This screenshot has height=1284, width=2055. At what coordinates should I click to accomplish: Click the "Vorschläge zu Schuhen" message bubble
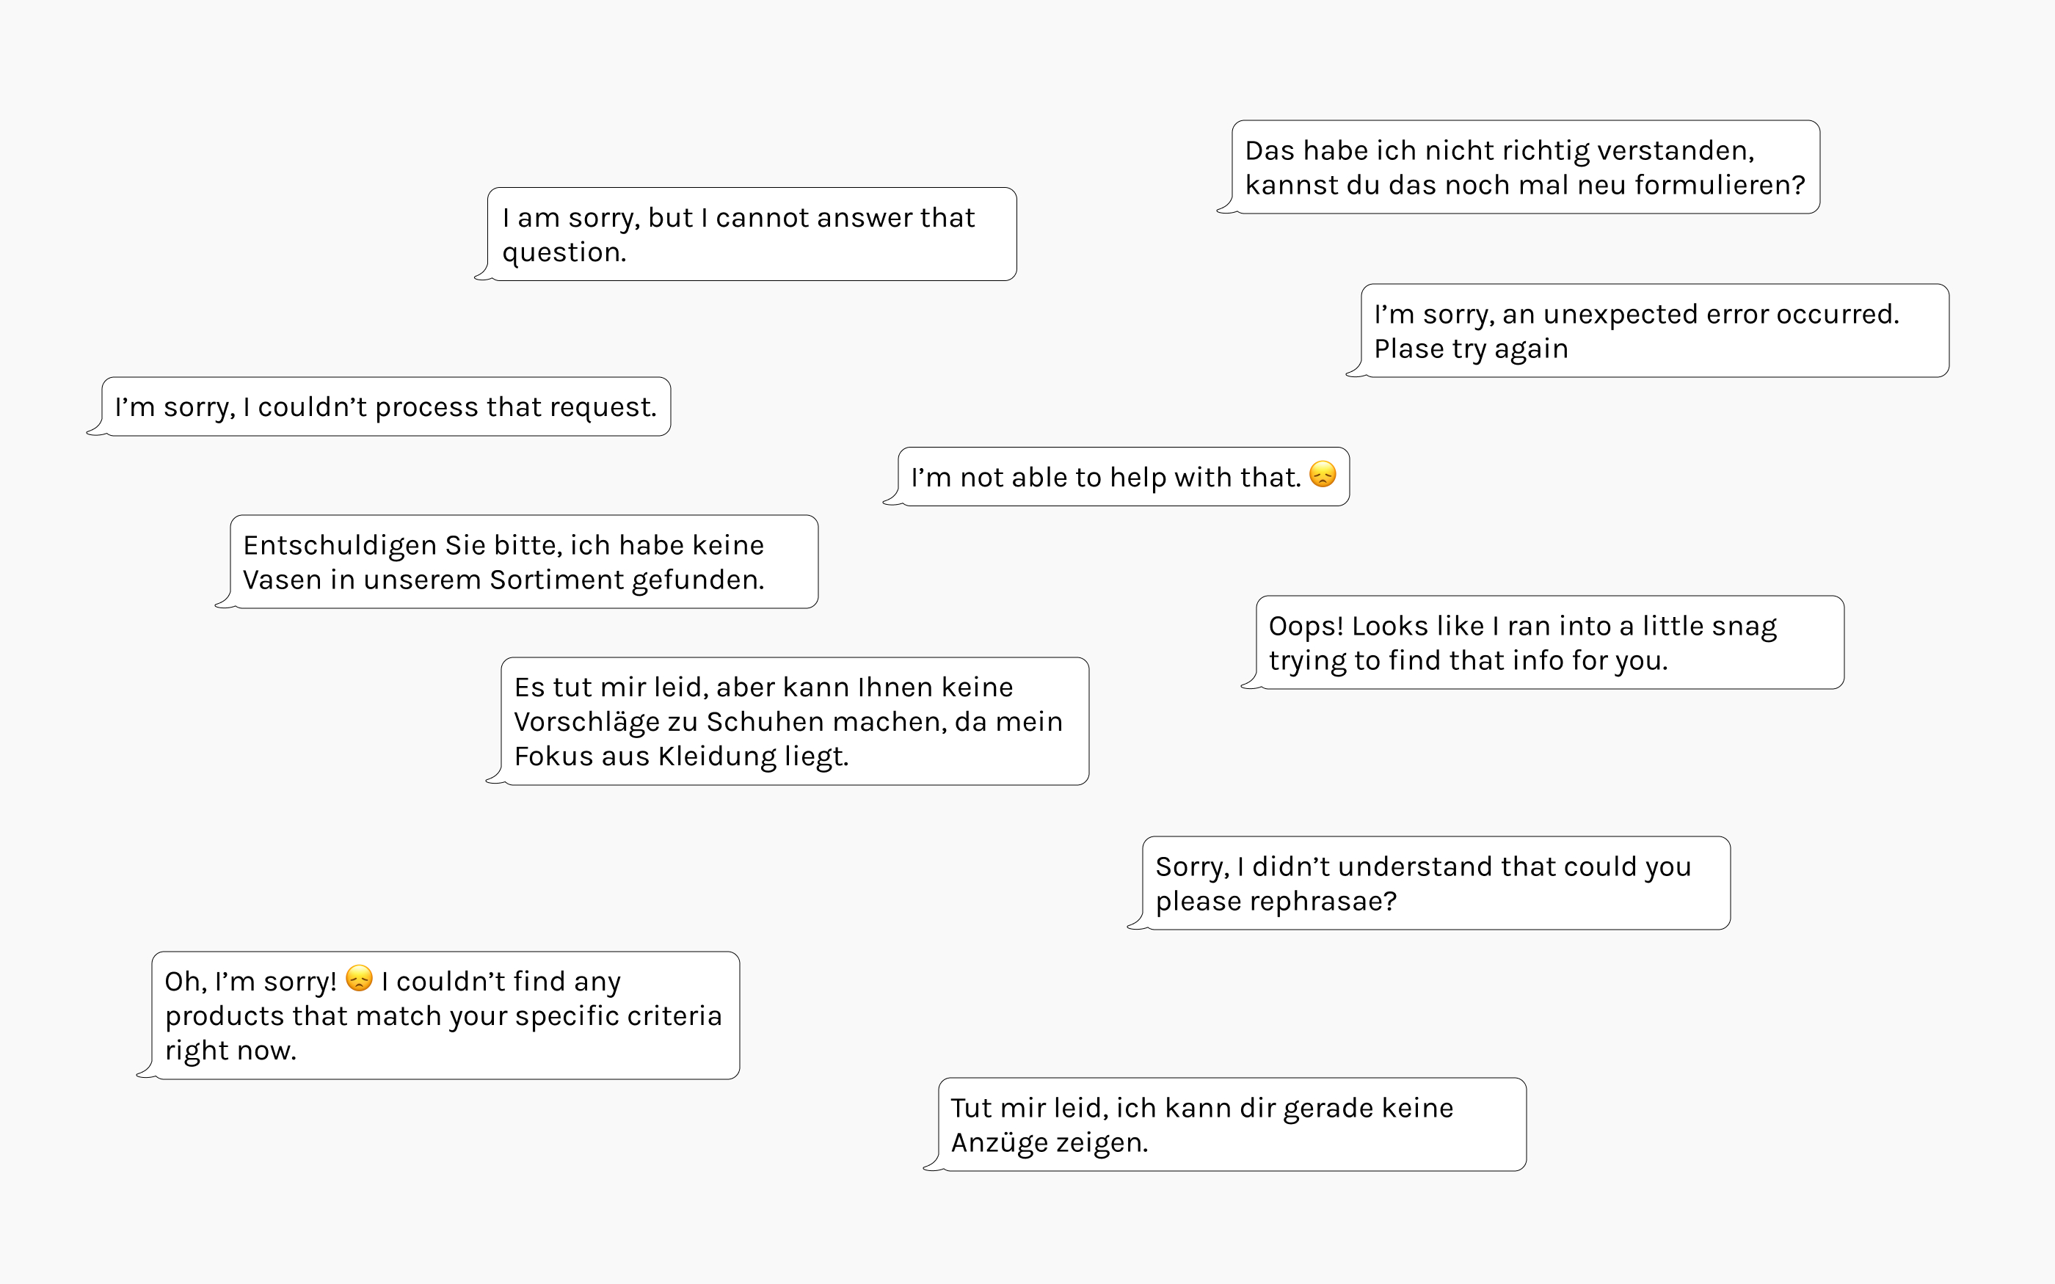pos(794,722)
